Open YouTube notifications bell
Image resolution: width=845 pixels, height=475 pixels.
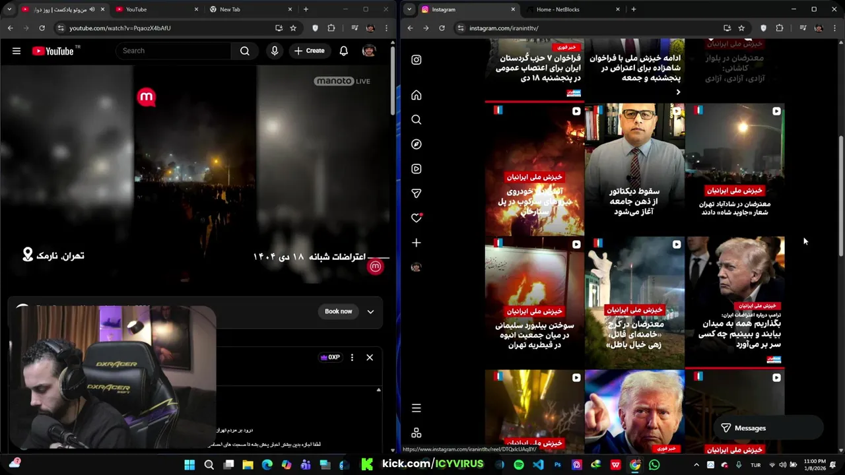point(343,51)
